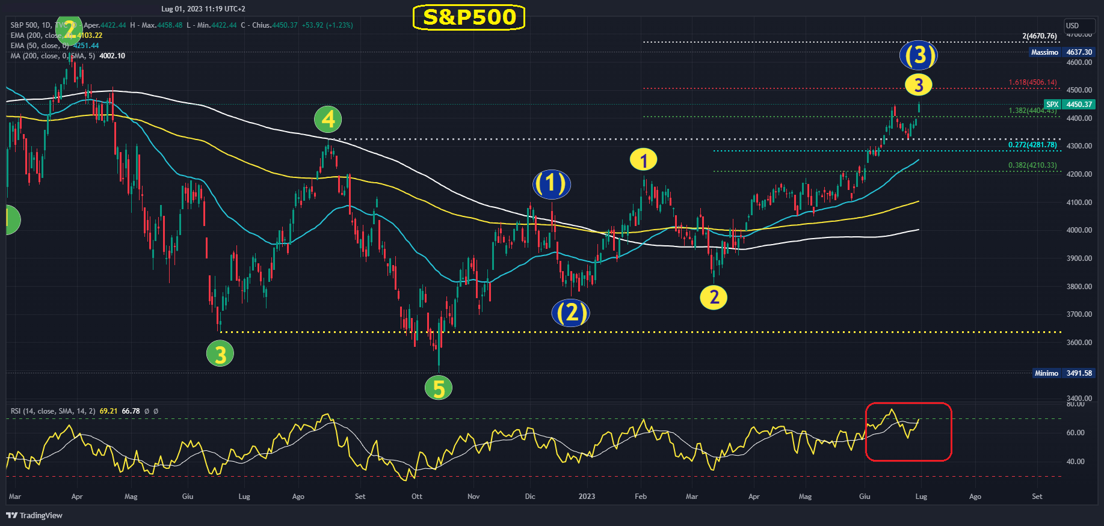Select the EMA (50, close, 0) indicator legend
This screenshot has height=526, width=1104.
click(40, 46)
